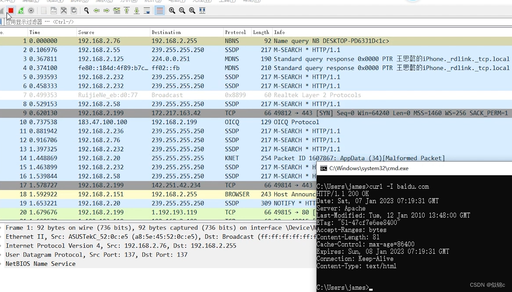The image size is (512, 292).
Task: Select packet 2 from 192.168.2.55
Action: pyautogui.click(x=256, y=50)
